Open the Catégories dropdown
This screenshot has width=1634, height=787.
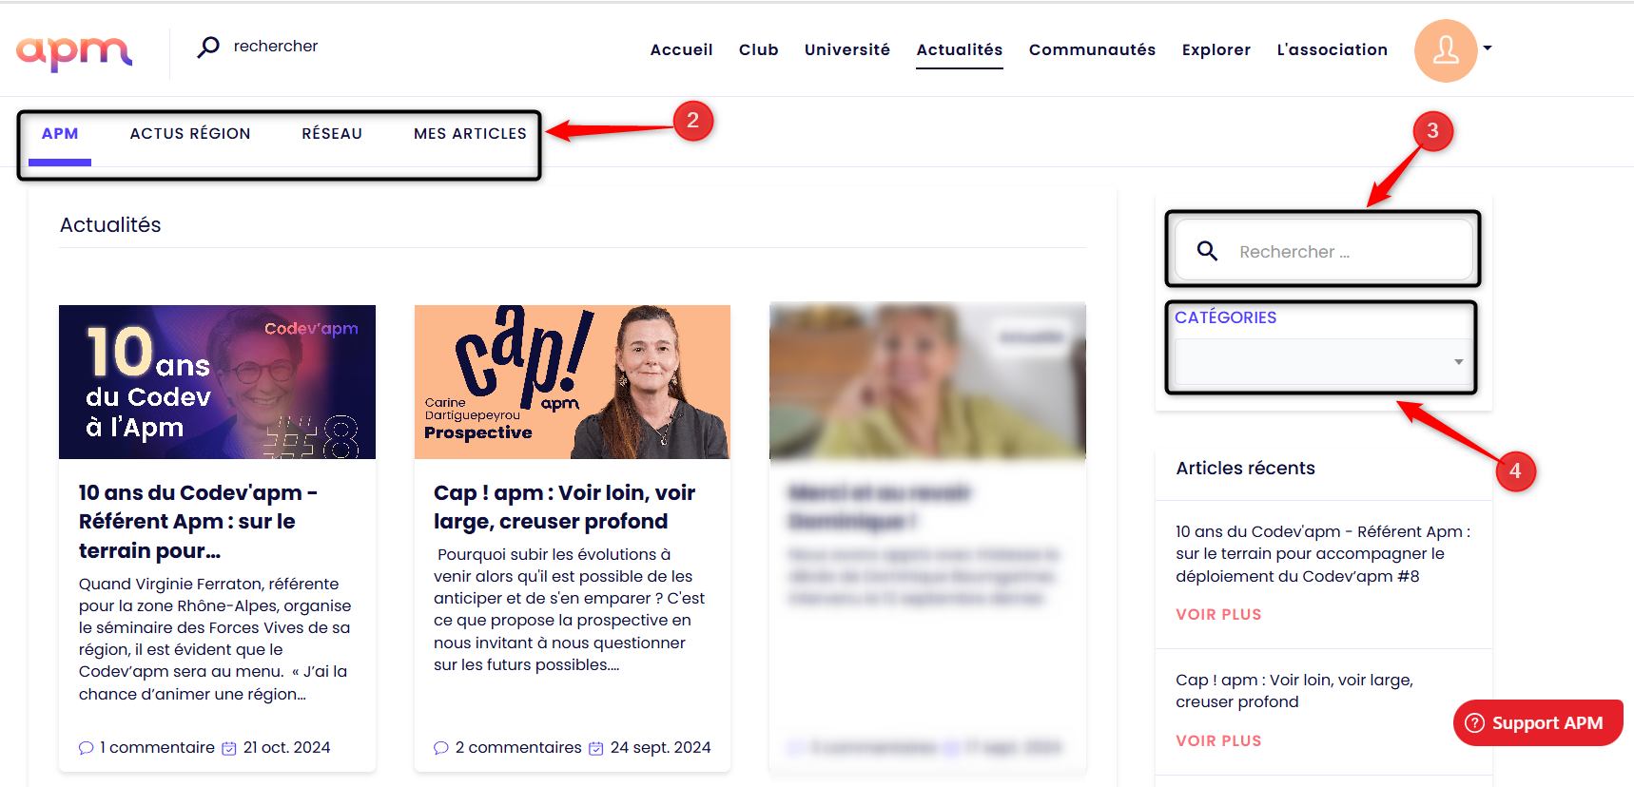pos(1323,362)
